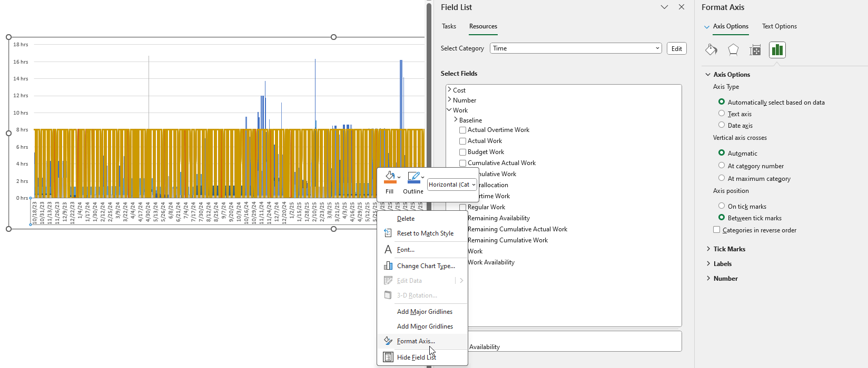Viewport: 868px width, 368px height.
Task: Collapse the Axis Options section
Action: [708, 75]
